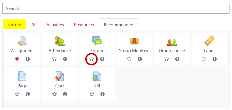This screenshot has height=110, width=232.
Task: Click the Page text link
Action: pos(22,86)
